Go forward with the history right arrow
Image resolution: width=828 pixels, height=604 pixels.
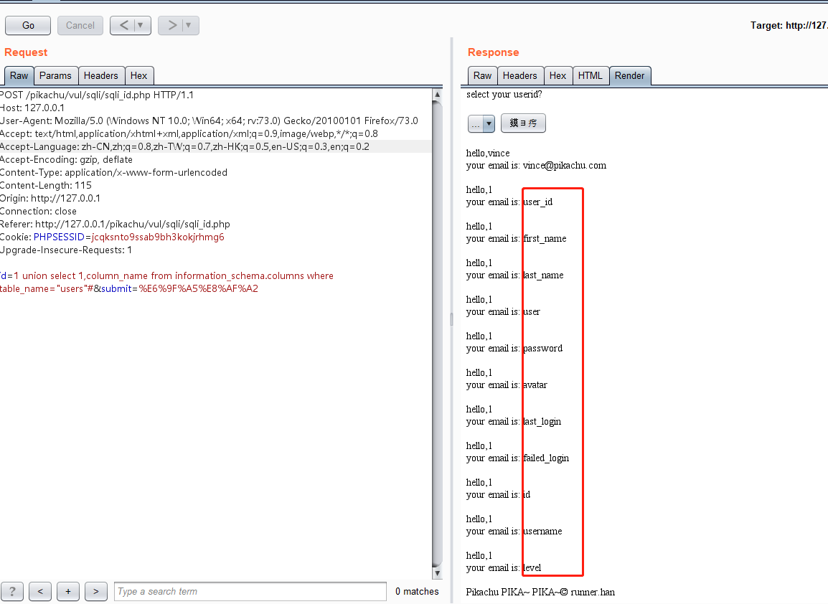[x=171, y=25]
